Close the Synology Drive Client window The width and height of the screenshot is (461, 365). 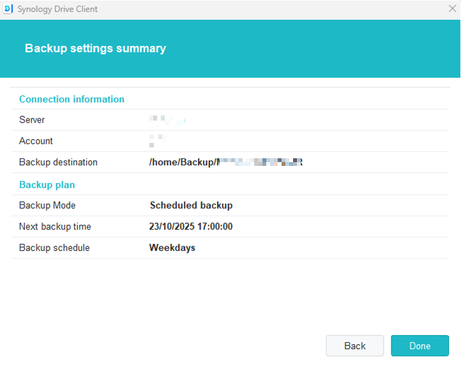pos(452,9)
